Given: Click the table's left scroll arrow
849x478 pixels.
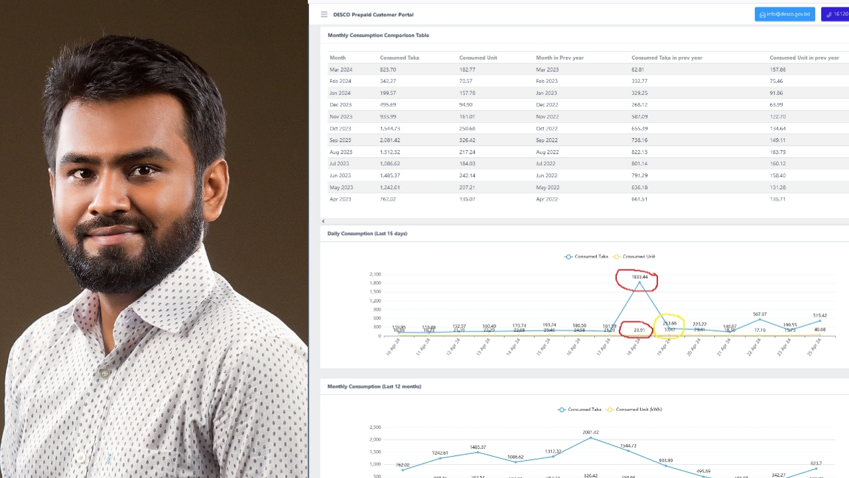Looking at the screenshot, I should [x=323, y=221].
